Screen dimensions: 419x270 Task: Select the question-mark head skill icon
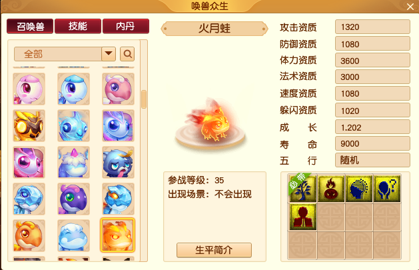(386, 188)
